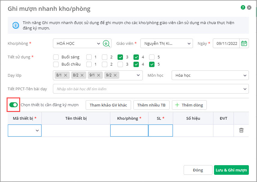Open the calendar date picker icon
257x182 pixels.
click(244, 43)
